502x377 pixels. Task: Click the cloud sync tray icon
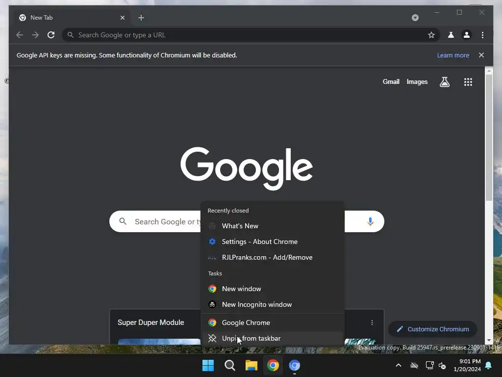click(x=414, y=365)
